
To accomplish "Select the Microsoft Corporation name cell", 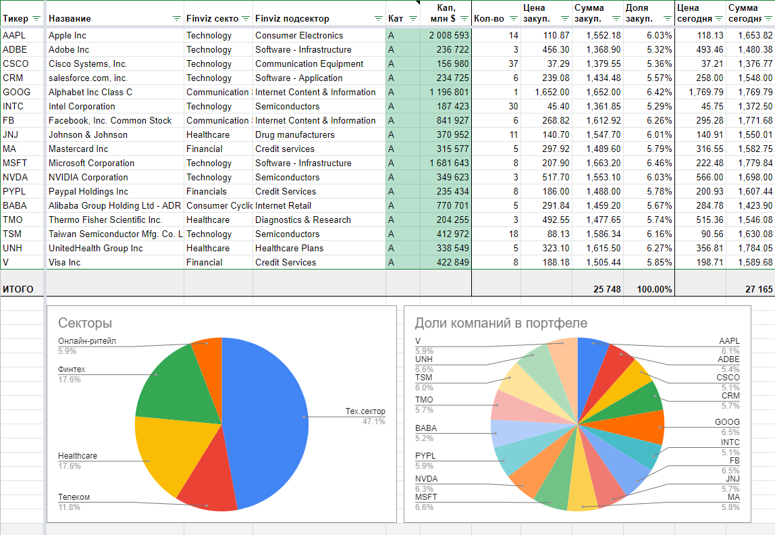I will 115,163.
